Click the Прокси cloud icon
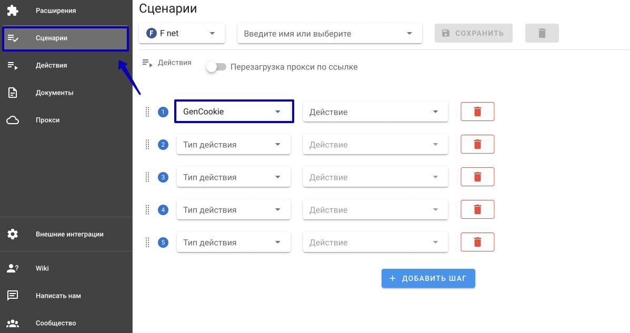 pos(13,120)
